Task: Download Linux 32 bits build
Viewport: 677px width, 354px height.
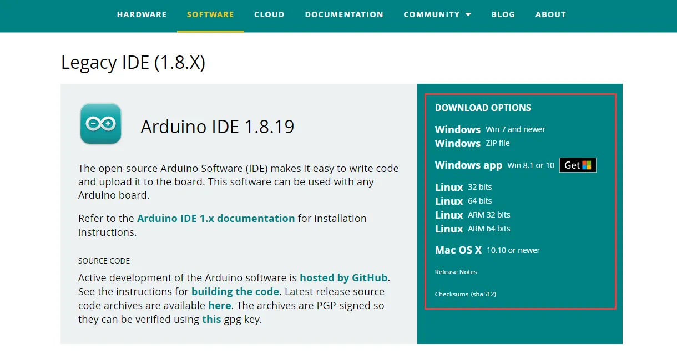Action: tap(449, 188)
